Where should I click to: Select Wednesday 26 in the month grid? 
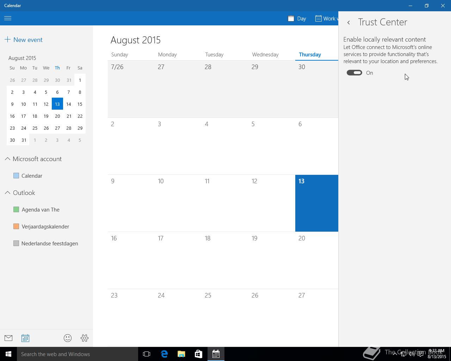tap(272, 317)
